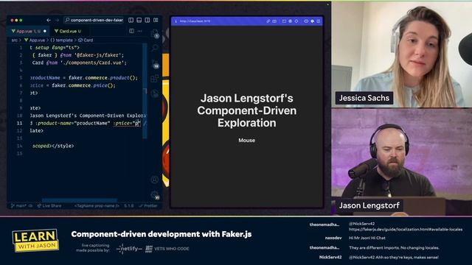Click faker.commerce.price() on line 6
Screen dimensions: 472x265
coord(83,85)
